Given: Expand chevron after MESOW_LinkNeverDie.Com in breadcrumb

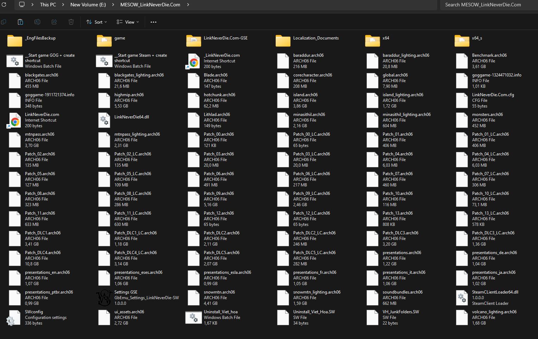Looking at the screenshot, I should pyautogui.click(x=188, y=5).
